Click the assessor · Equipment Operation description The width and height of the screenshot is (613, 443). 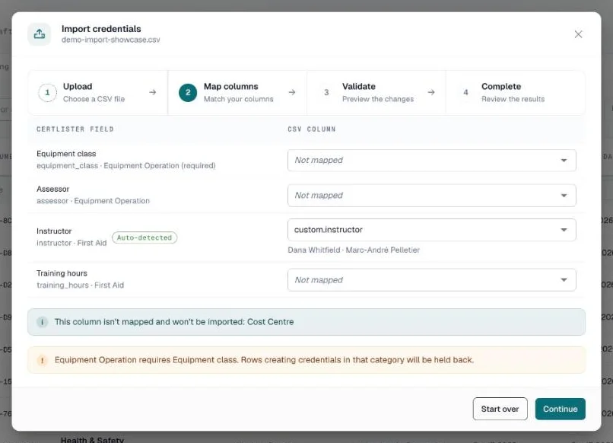click(x=93, y=201)
